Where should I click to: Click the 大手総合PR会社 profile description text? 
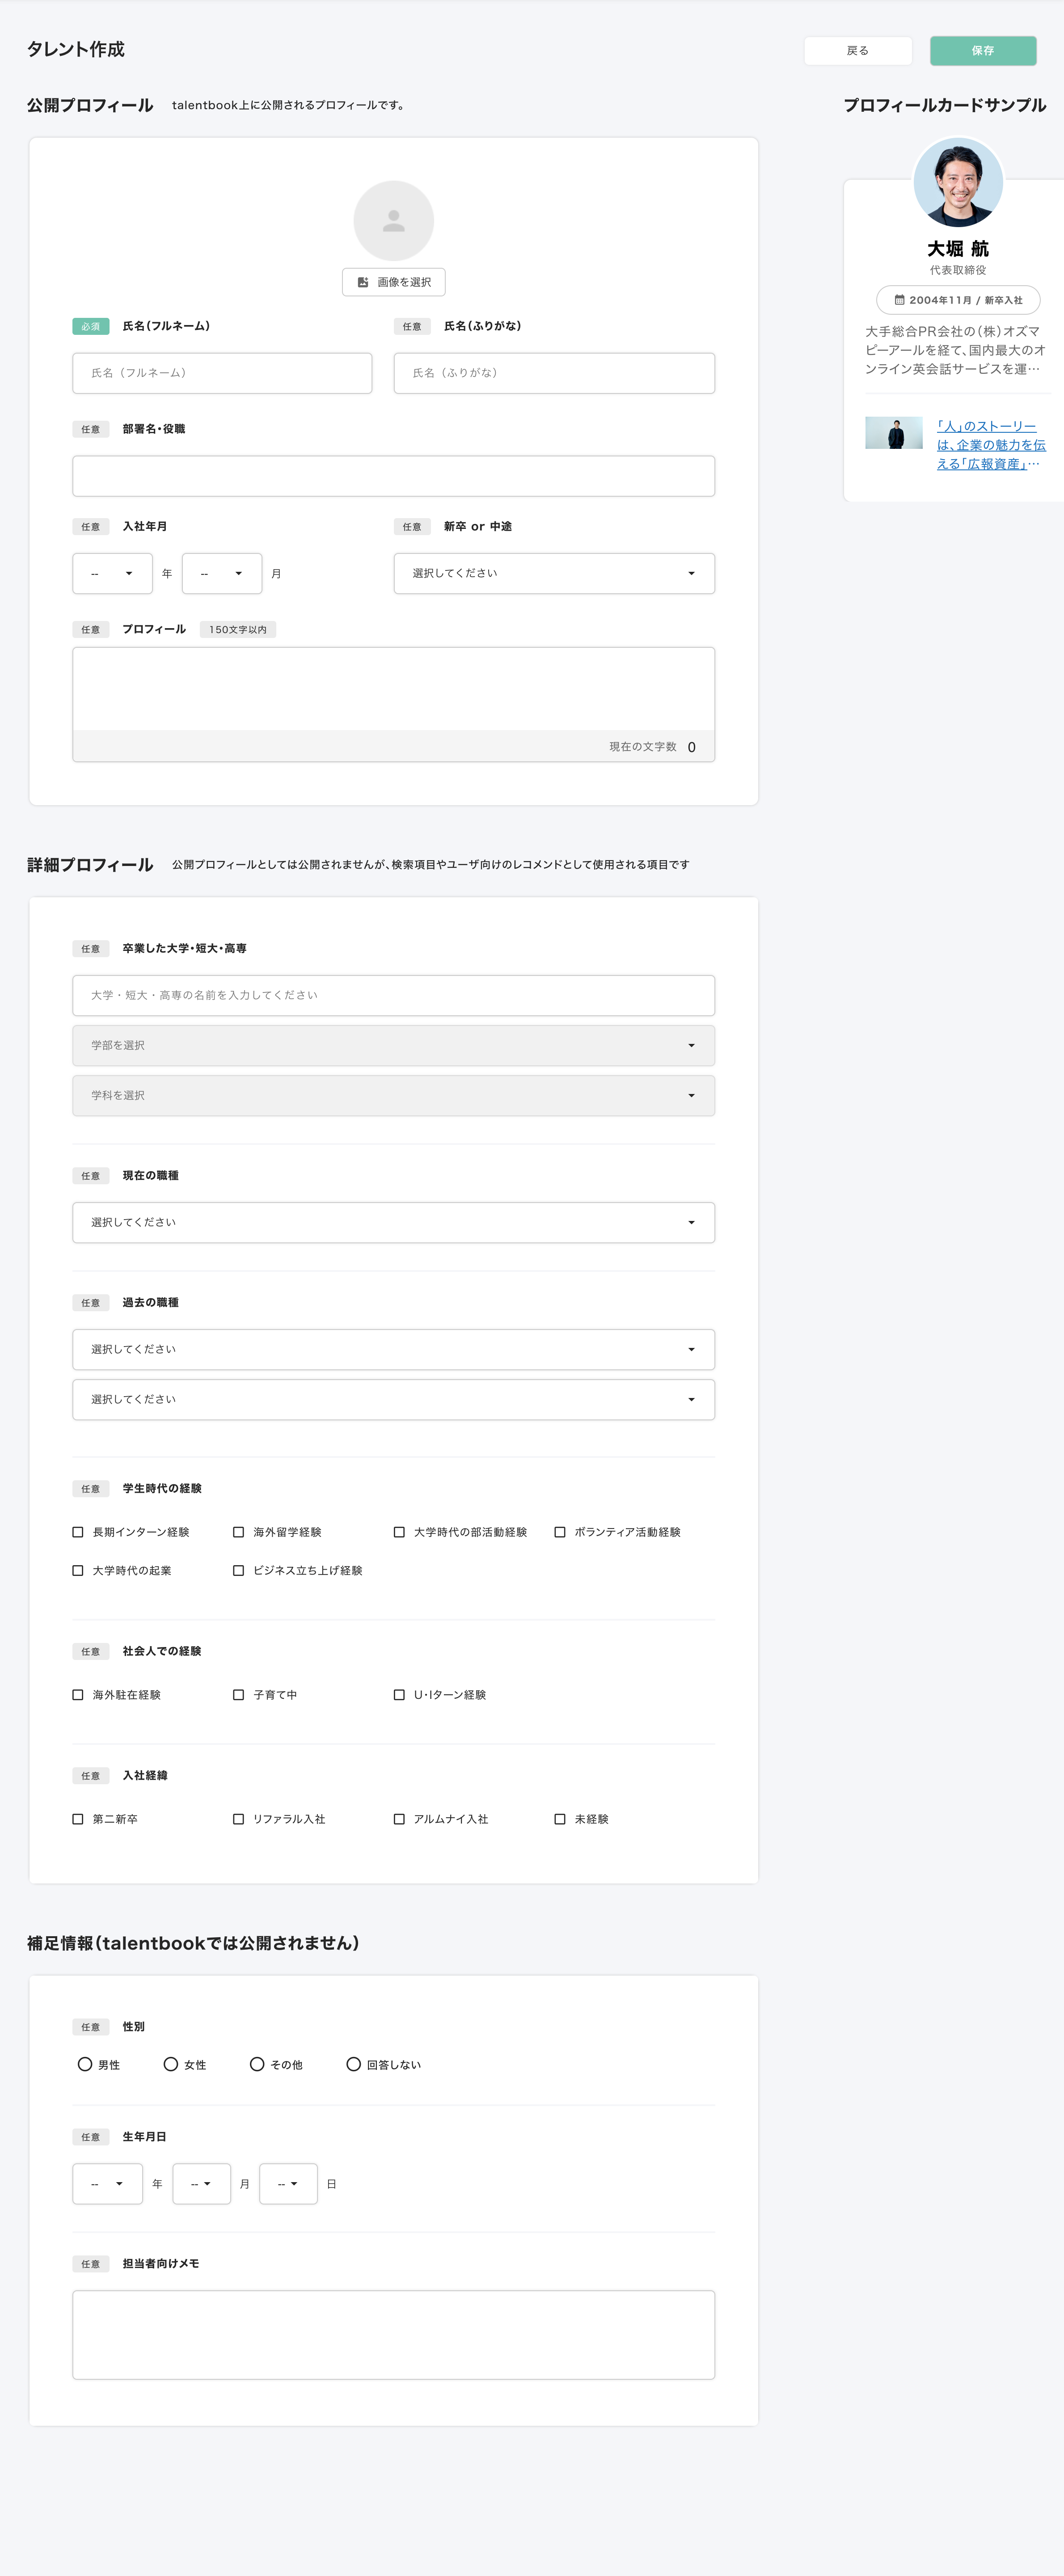(x=955, y=350)
